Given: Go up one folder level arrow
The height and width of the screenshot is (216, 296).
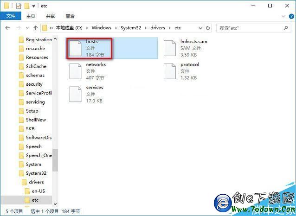Looking at the screenshot, I should 35,28.
